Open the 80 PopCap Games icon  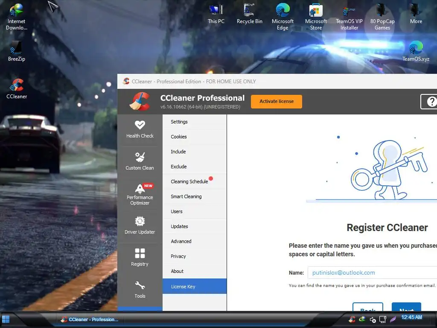tap(382, 17)
